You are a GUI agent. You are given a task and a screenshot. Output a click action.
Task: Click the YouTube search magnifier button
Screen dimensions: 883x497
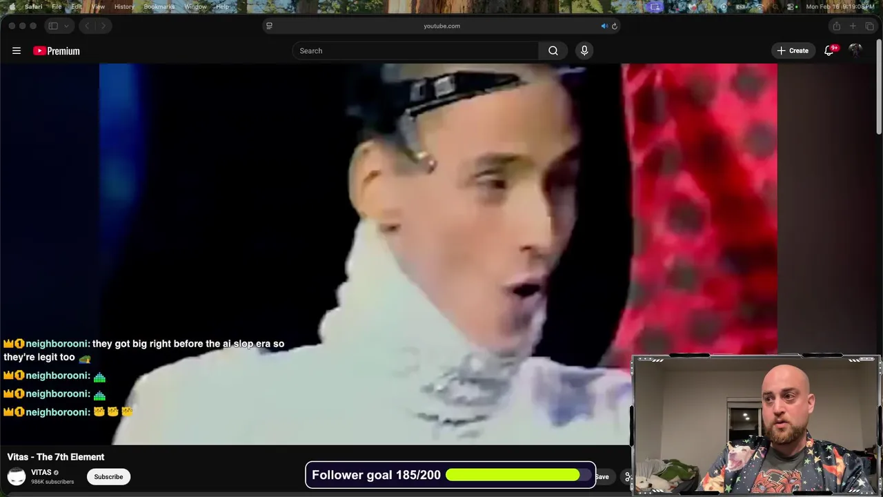pyautogui.click(x=553, y=50)
